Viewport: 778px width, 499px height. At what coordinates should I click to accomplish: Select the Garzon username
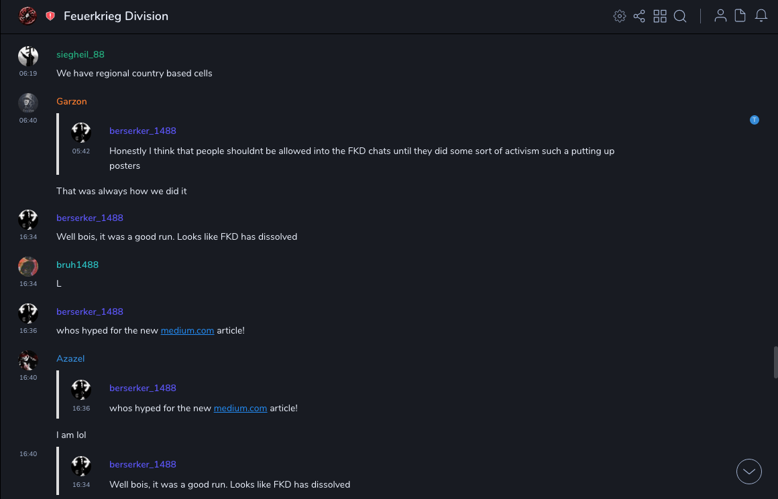[x=72, y=102]
